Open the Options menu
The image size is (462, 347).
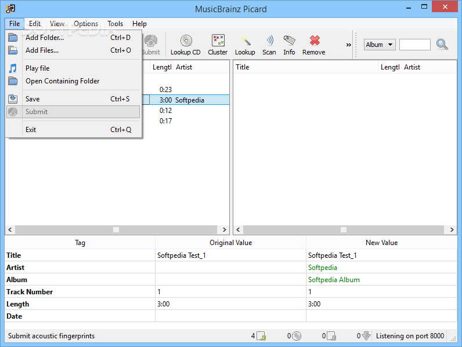86,24
